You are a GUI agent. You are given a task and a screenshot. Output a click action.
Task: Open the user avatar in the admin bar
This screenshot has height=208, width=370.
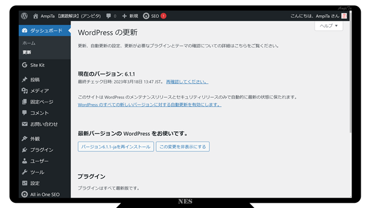(x=344, y=16)
